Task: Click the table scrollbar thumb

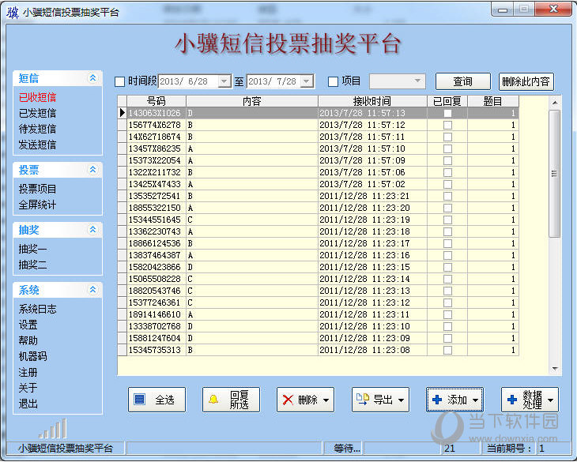Action: click(x=555, y=174)
